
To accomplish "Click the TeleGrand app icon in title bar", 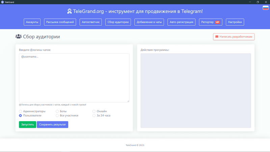I will 2,2.
